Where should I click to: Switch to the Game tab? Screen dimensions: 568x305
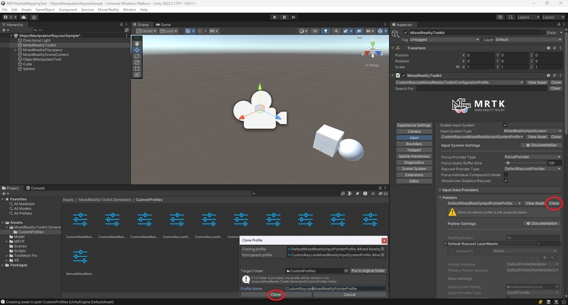164,25
